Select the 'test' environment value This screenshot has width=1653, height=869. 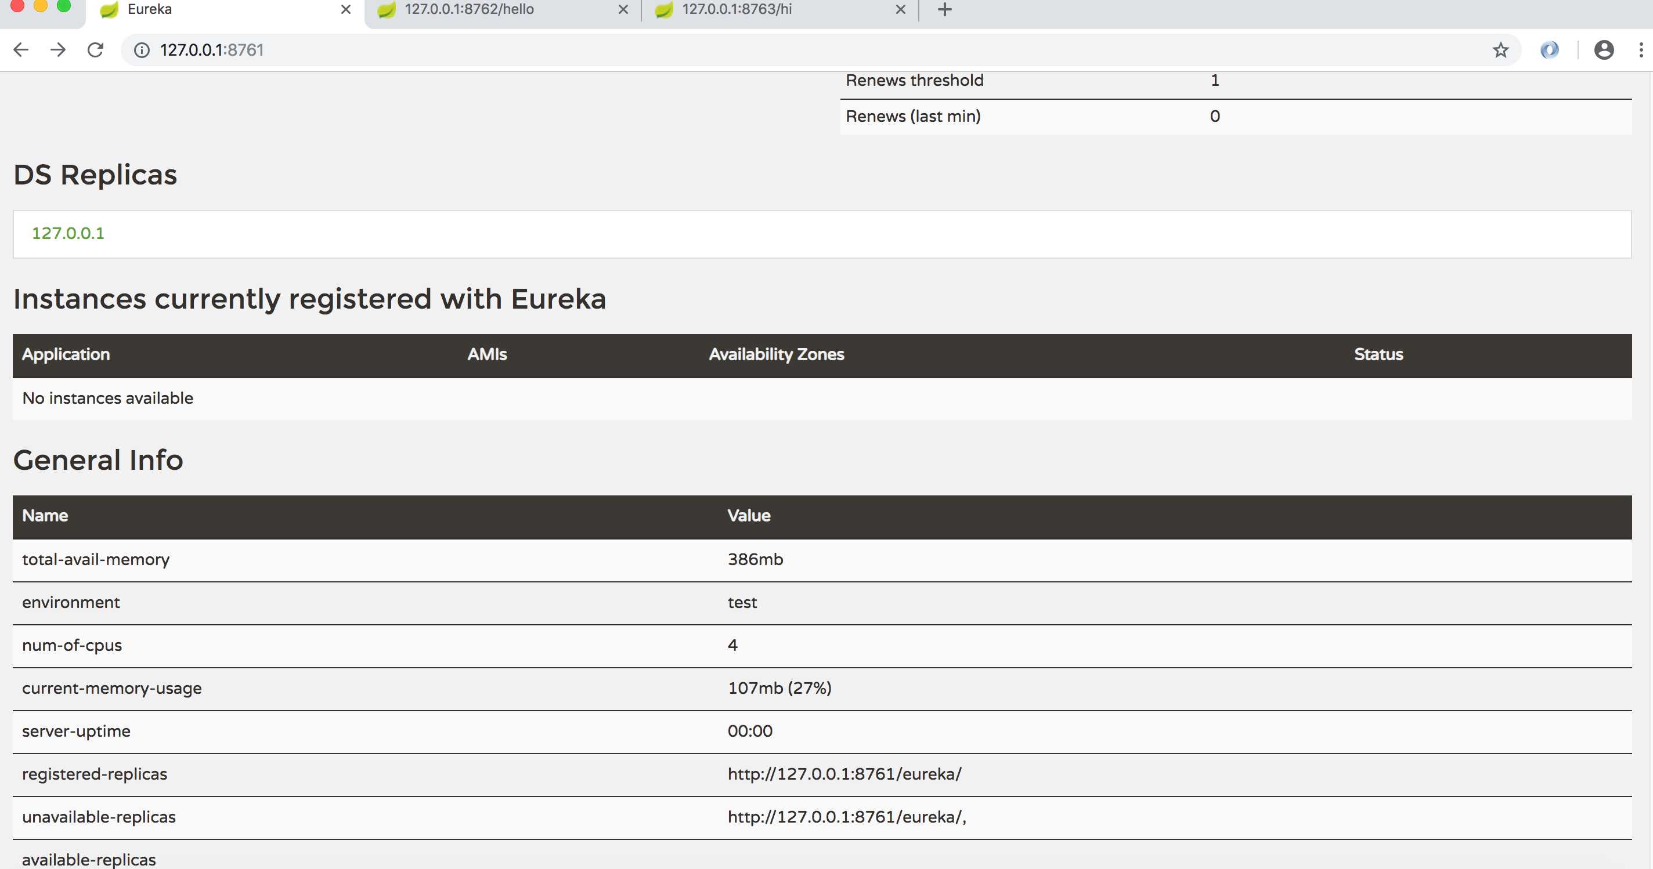click(742, 603)
